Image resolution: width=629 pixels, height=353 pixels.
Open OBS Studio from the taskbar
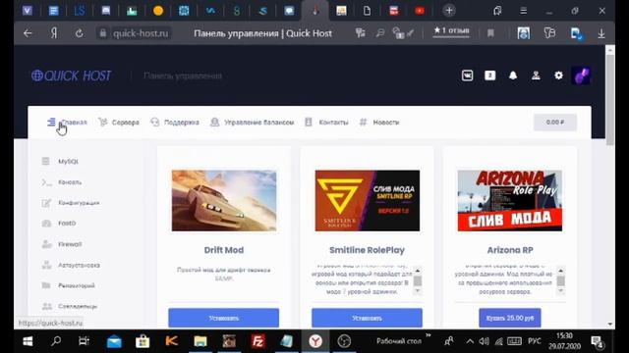[344, 341]
